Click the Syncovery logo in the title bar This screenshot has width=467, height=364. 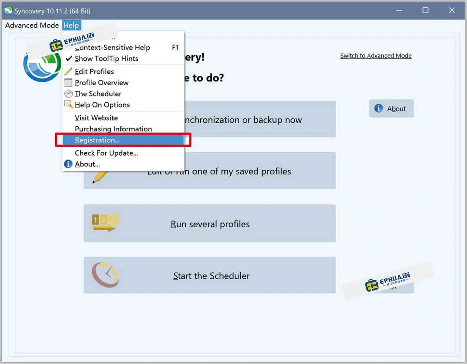pyautogui.click(x=8, y=11)
